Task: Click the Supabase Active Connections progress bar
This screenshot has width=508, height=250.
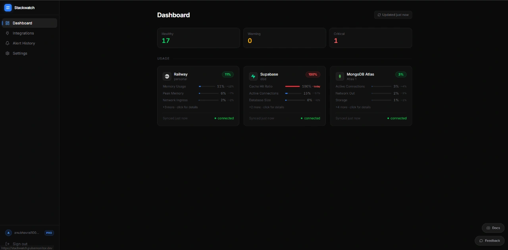Action: click(292, 93)
